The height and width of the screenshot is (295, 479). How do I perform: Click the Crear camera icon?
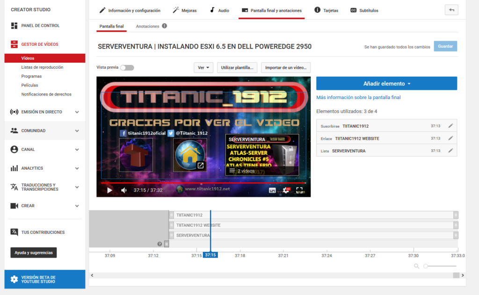coord(14,206)
